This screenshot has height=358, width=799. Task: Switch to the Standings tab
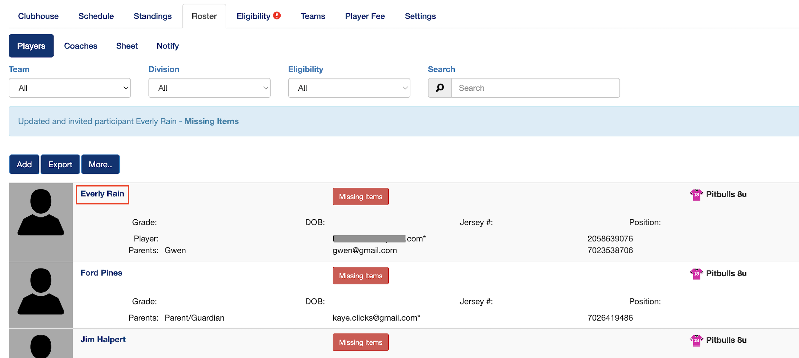153,16
